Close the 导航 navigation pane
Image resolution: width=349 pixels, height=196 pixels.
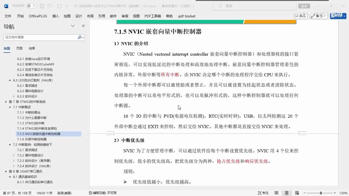83,26
